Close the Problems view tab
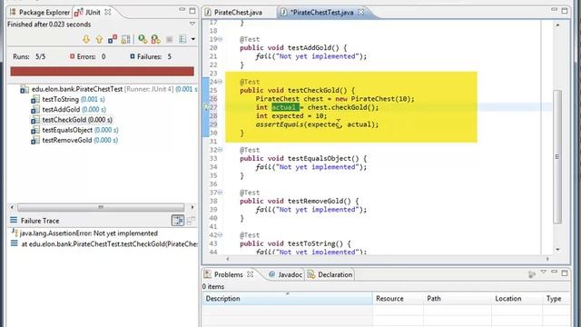This screenshot has width=581, height=327. point(251,274)
